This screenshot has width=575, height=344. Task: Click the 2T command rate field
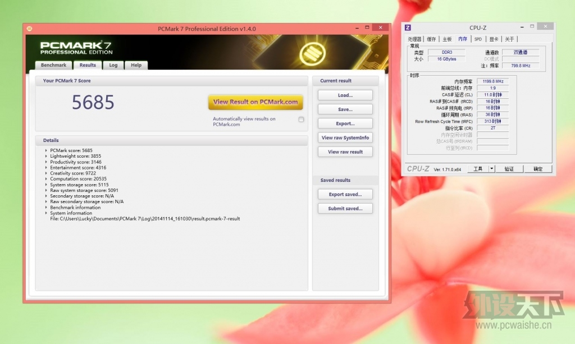(493, 128)
